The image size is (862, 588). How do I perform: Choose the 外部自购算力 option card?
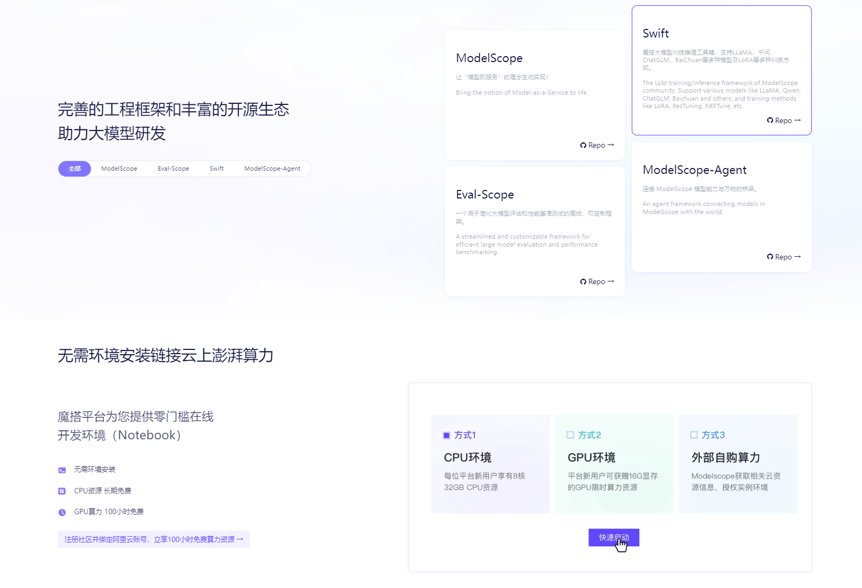738,464
